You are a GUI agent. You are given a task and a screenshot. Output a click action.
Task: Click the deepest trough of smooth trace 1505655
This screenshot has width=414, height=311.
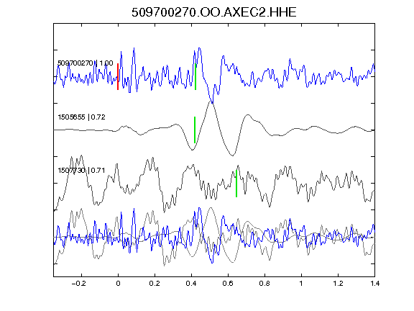point(232,155)
